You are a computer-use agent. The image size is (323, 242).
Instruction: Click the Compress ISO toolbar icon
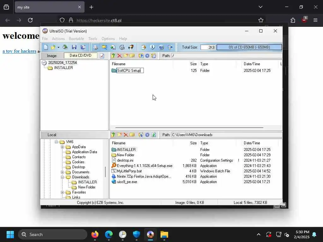click(104, 47)
